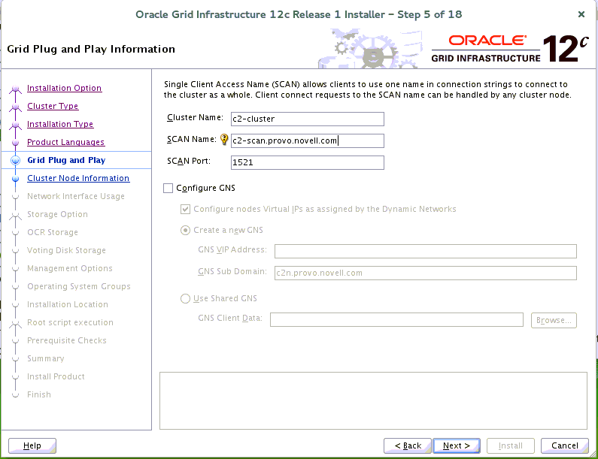Go back with the Back button
This screenshot has height=459, width=598.
(407, 445)
